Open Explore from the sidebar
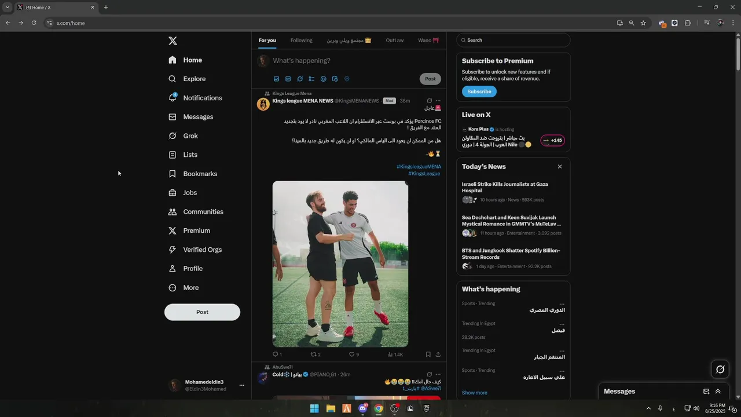741x417 pixels. (187, 79)
